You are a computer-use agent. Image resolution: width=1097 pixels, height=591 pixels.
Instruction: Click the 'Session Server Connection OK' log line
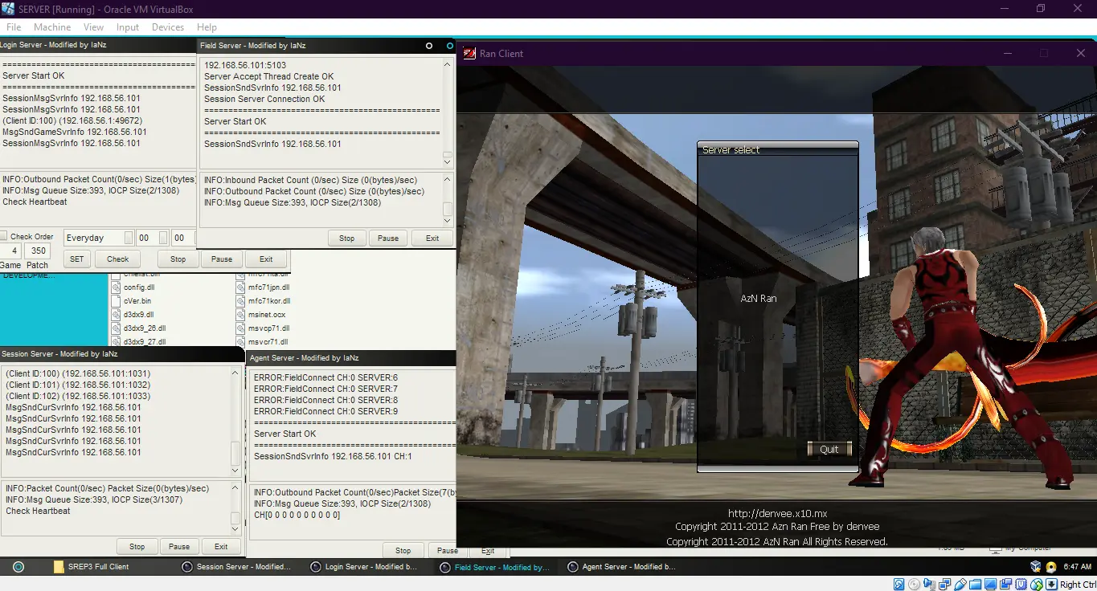[264, 100]
